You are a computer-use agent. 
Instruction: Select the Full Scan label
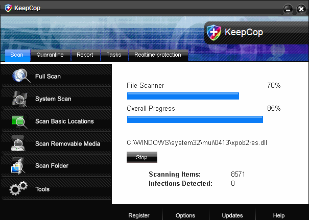[48, 77]
